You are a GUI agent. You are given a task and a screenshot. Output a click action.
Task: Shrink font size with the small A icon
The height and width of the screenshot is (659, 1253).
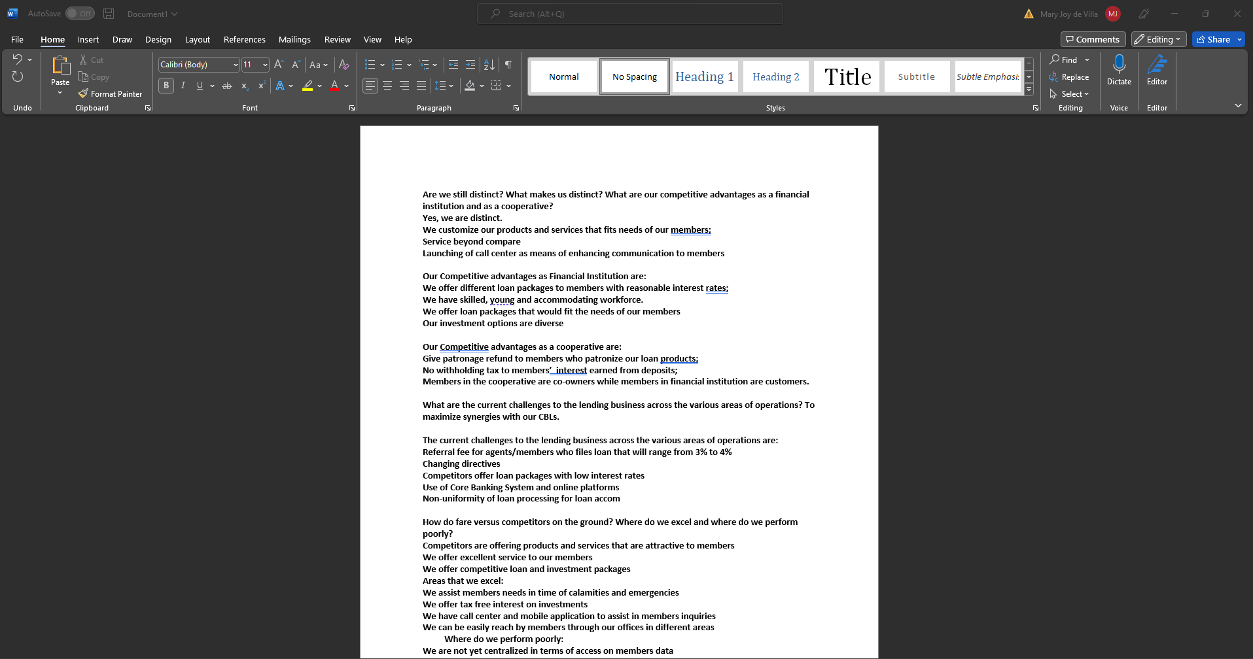coord(296,64)
